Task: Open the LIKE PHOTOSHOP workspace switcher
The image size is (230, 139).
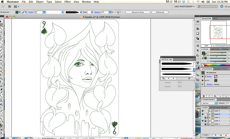Action: (184, 7)
